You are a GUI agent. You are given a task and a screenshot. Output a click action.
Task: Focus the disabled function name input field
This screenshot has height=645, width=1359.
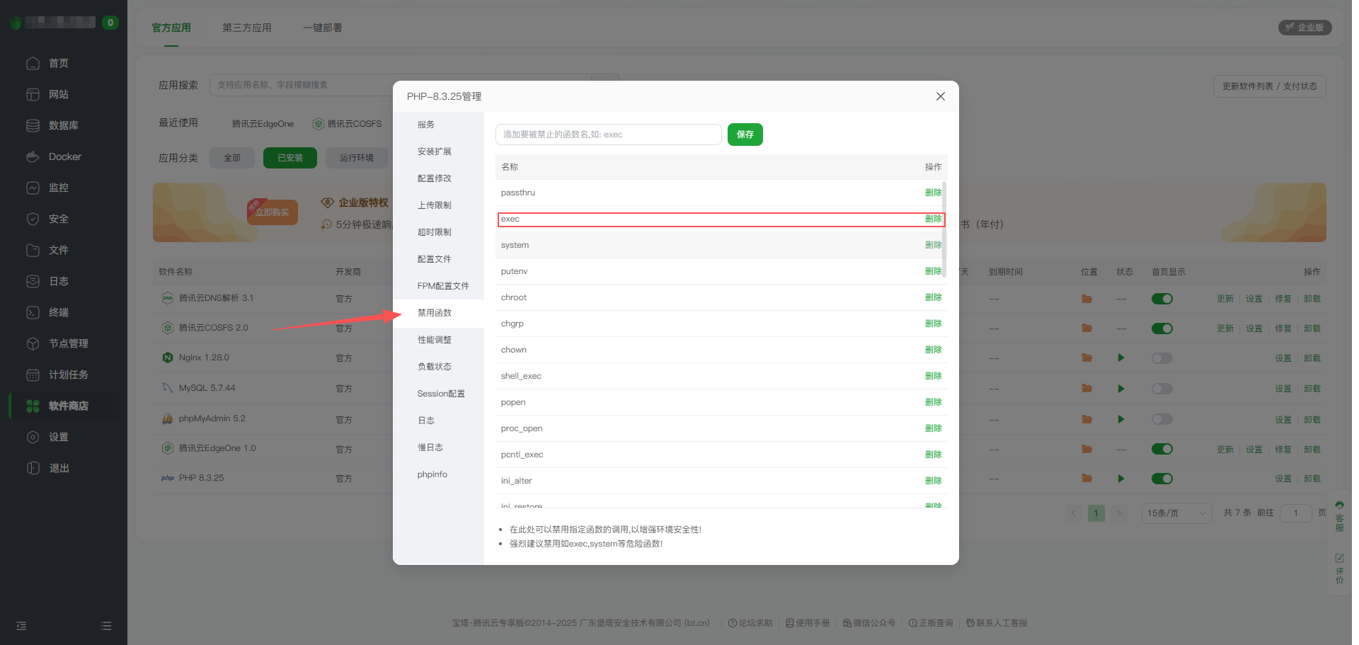[608, 135]
